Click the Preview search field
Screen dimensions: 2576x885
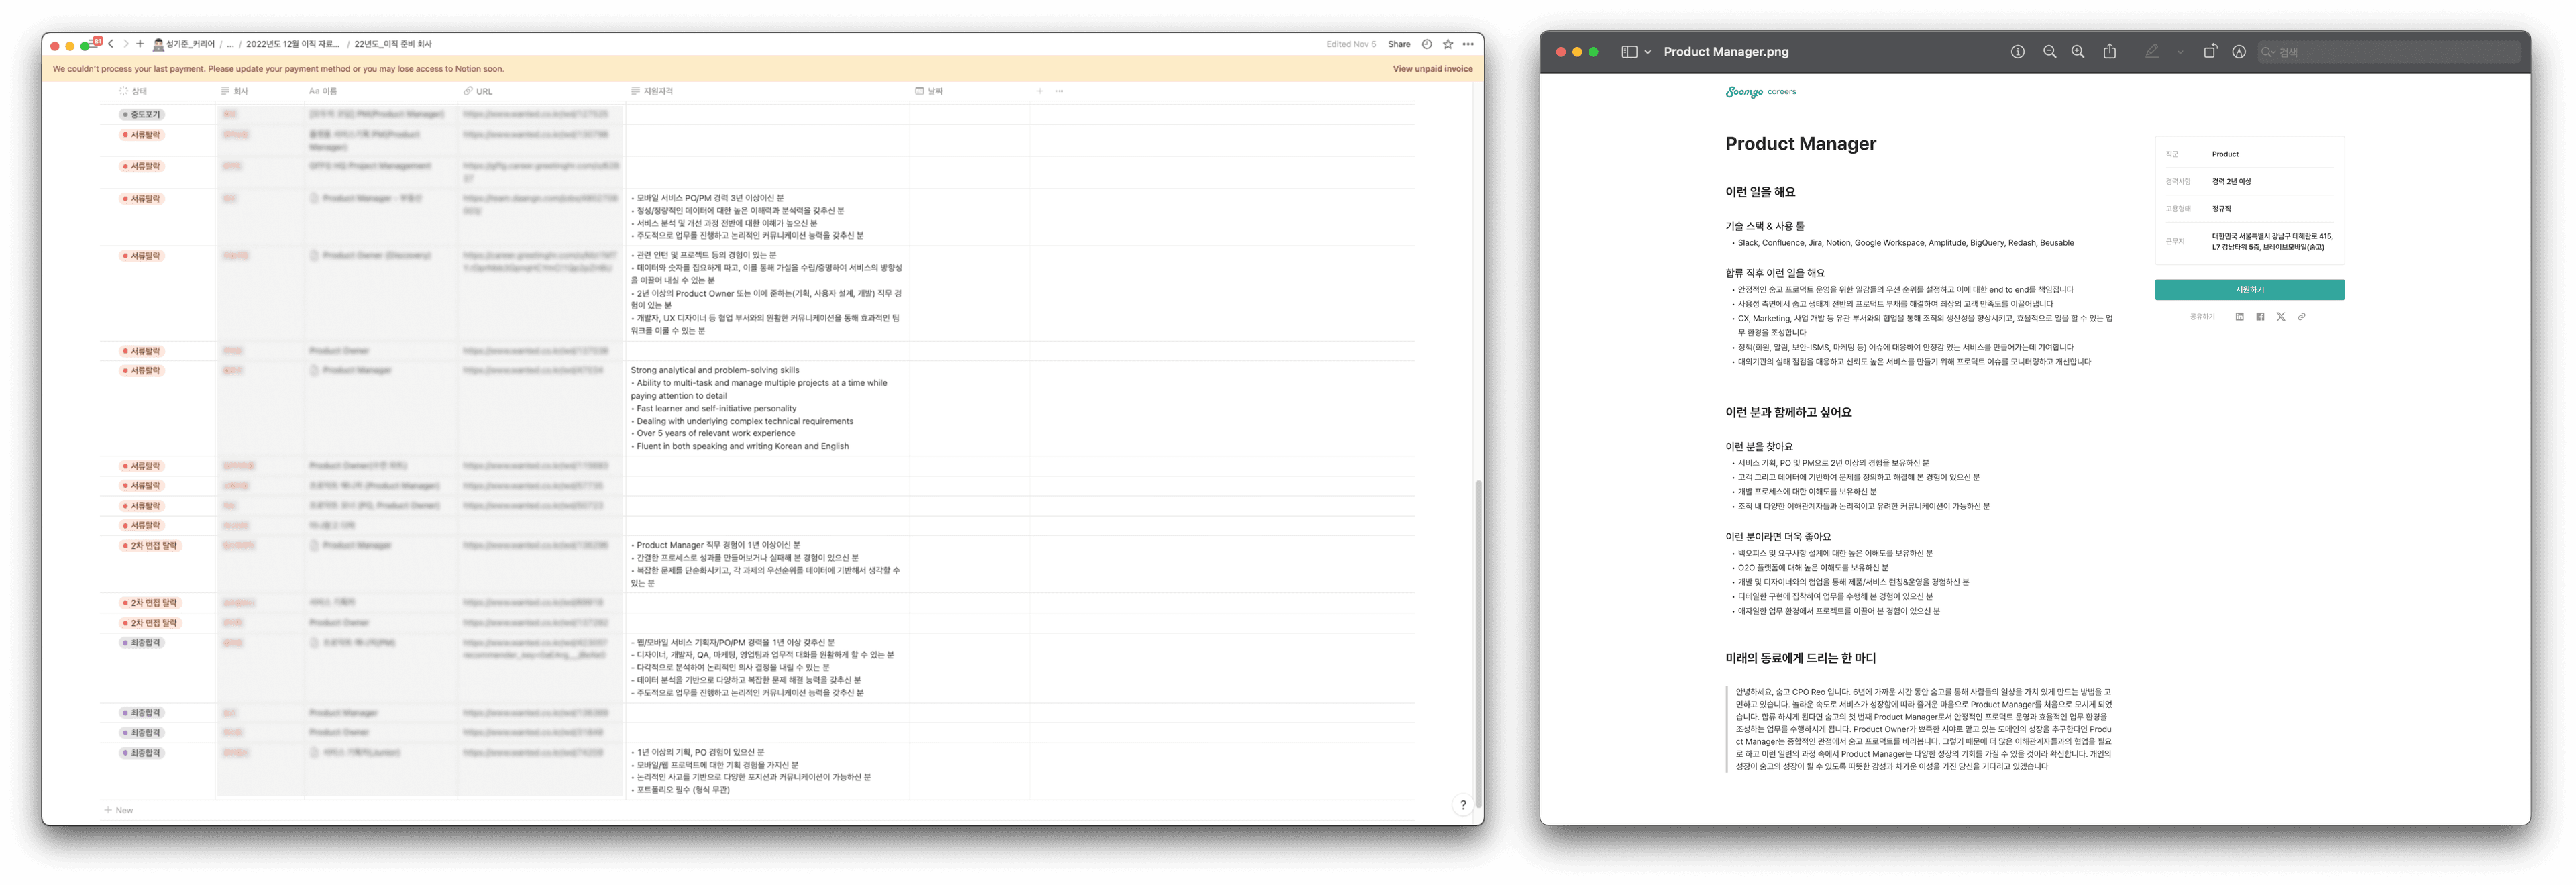click(x=2390, y=52)
